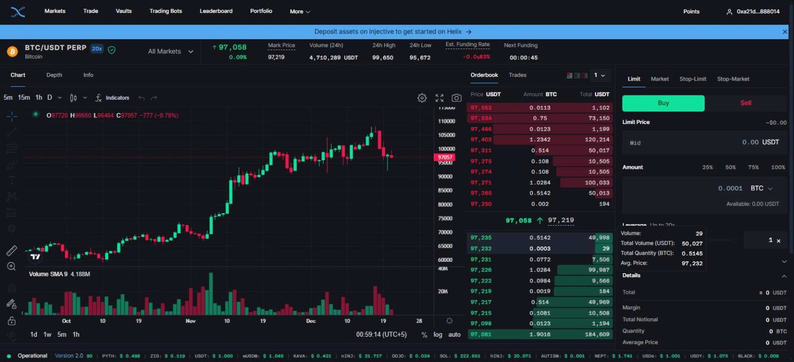Image resolution: width=794 pixels, height=362 pixels.
Task: Select the measure ruler tool
Action: (x=11, y=251)
